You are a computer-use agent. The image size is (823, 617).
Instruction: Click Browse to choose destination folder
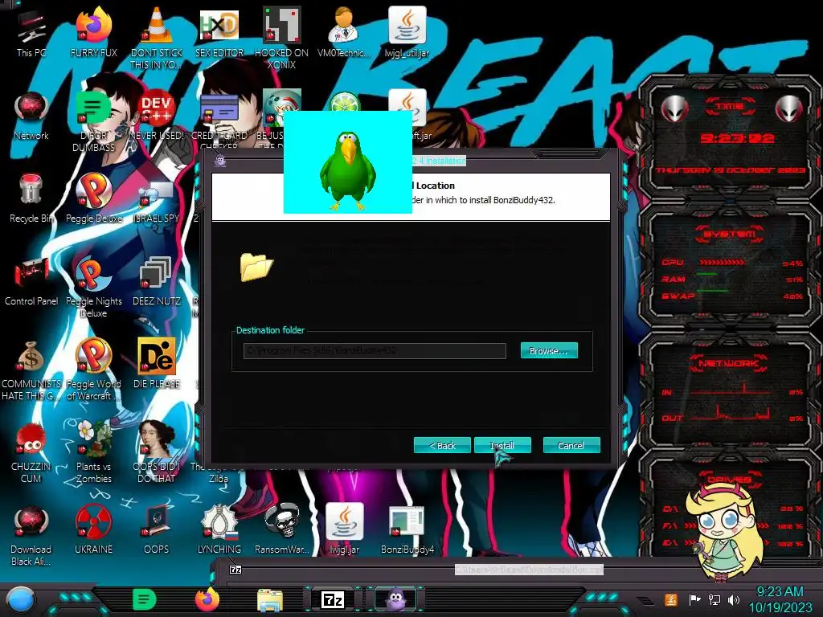point(549,350)
